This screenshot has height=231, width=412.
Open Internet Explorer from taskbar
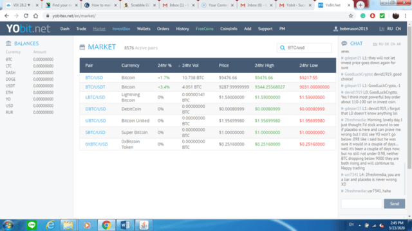50,225
